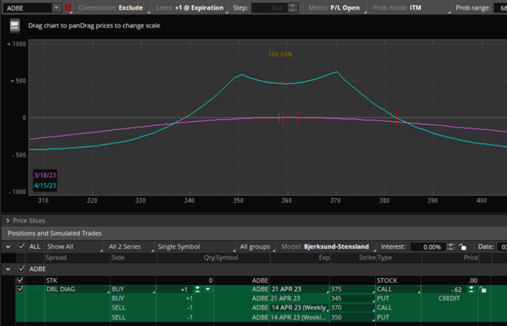Click the CREDIT label under price
507x326 pixels.
coord(449,298)
